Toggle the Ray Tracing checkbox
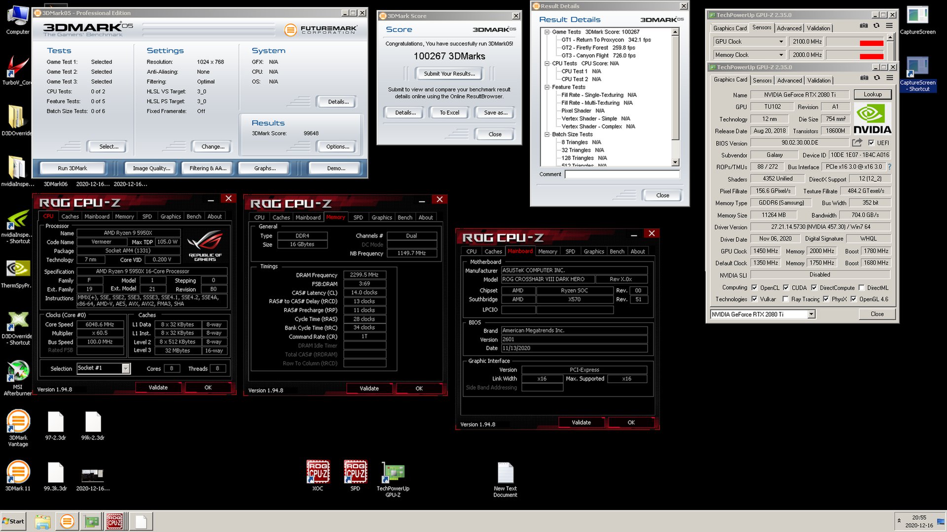The image size is (947, 532). [785, 299]
